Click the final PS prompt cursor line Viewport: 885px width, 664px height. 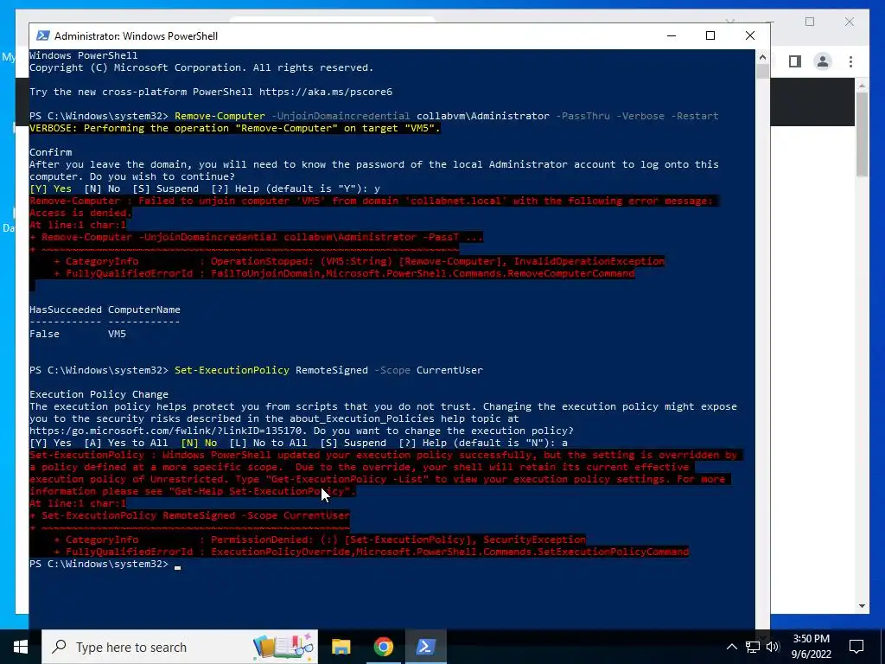[x=105, y=564]
